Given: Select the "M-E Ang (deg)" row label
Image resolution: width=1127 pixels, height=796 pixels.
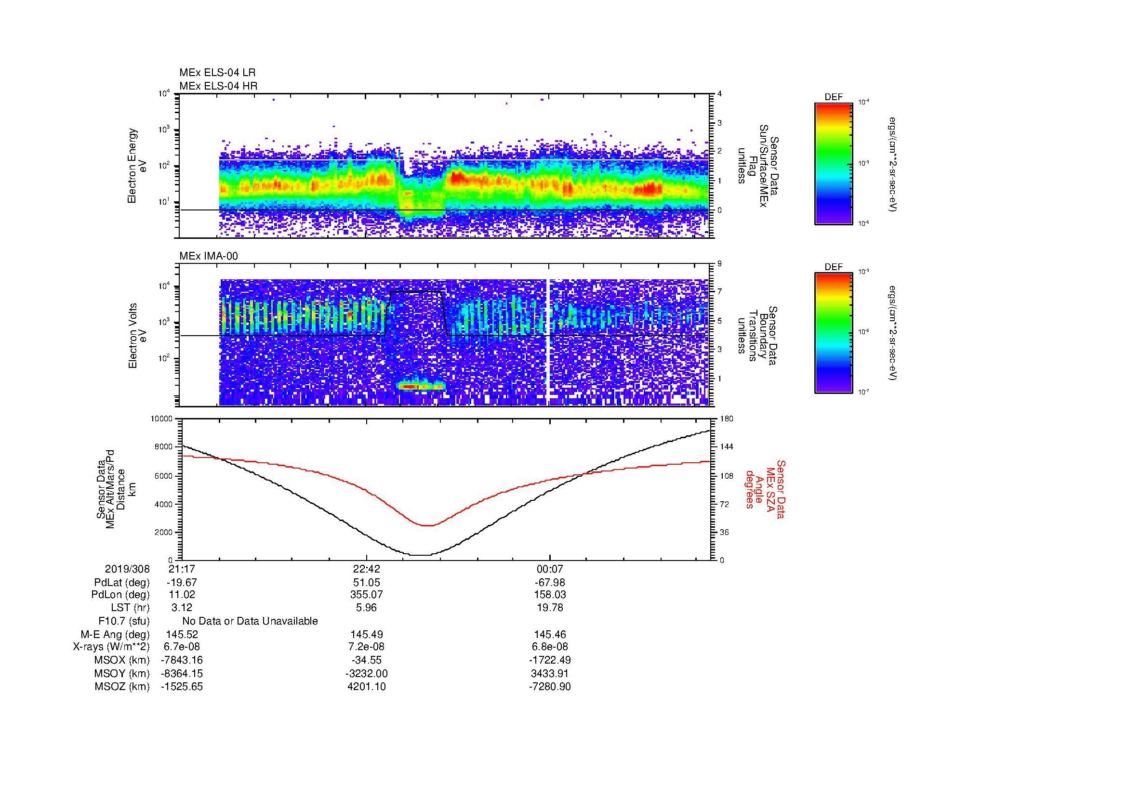Looking at the screenshot, I should point(115,635).
